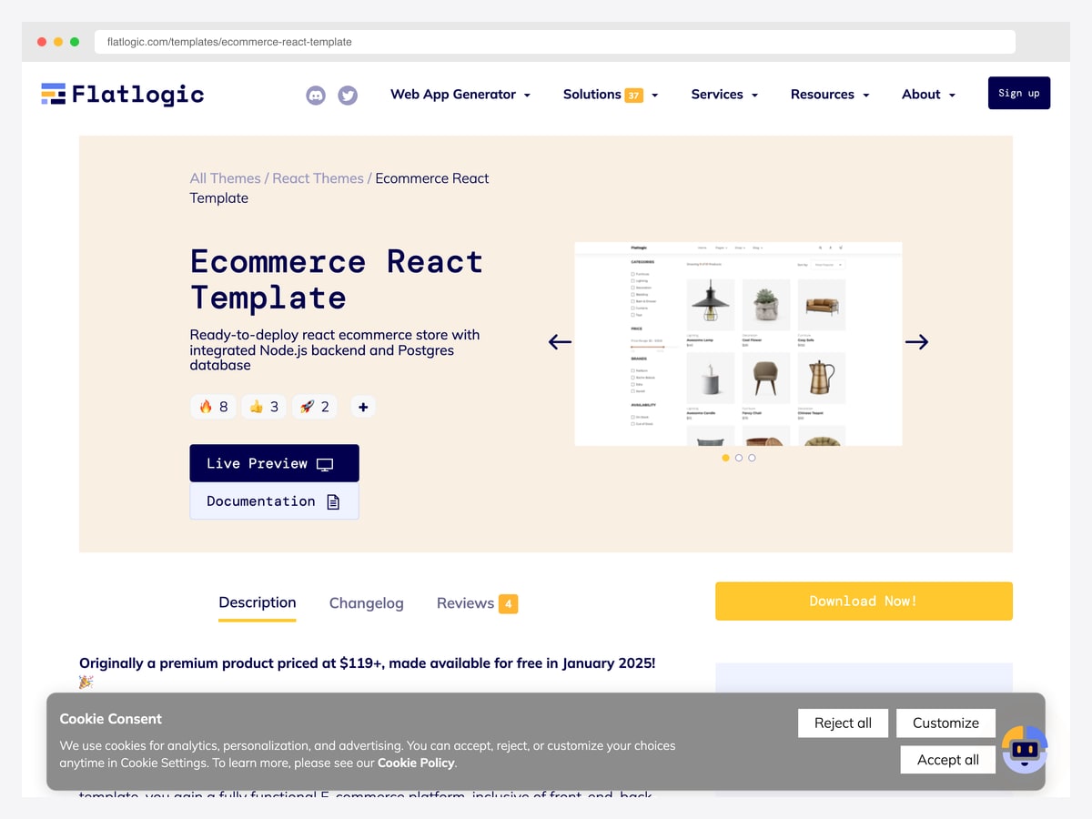Open the Discord community icon
The image size is (1092, 819).
[x=316, y=95]
